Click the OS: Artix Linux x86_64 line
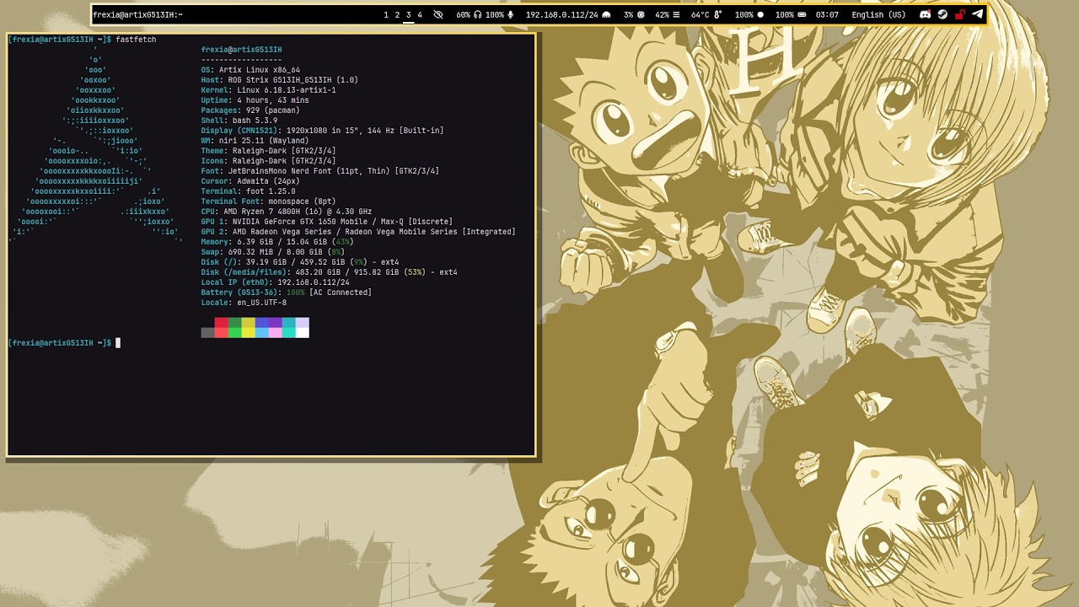 250,70
